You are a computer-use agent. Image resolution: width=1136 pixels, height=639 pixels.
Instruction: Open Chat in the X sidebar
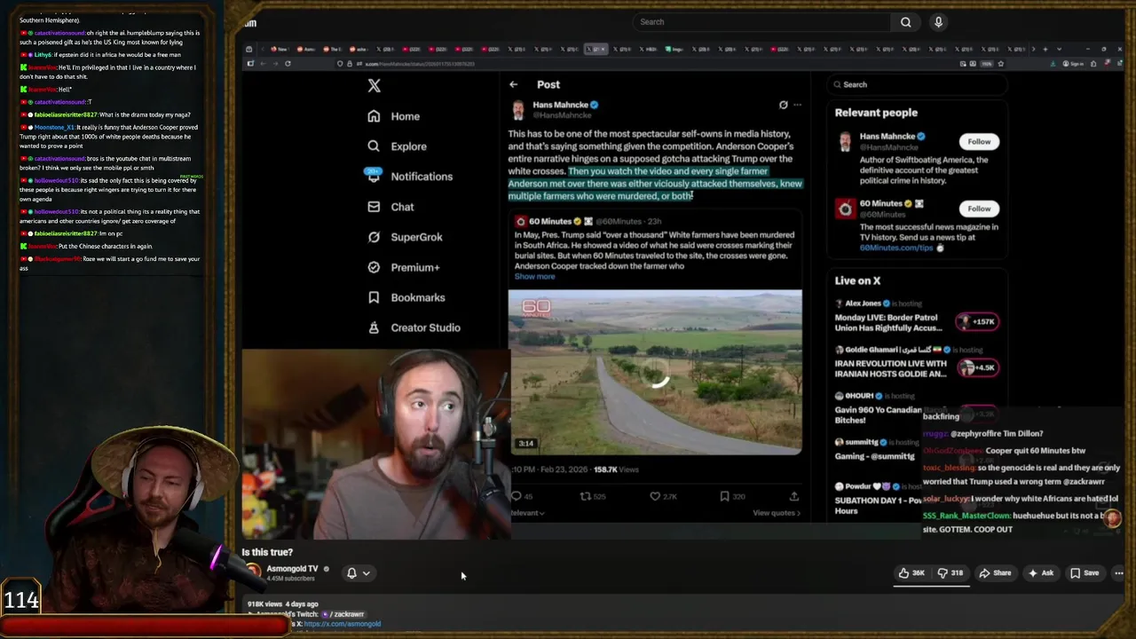click(402, 207)
